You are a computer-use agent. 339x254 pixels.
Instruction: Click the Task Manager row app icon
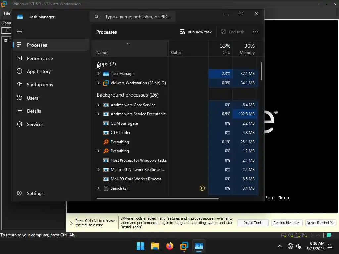pos(106,74)
